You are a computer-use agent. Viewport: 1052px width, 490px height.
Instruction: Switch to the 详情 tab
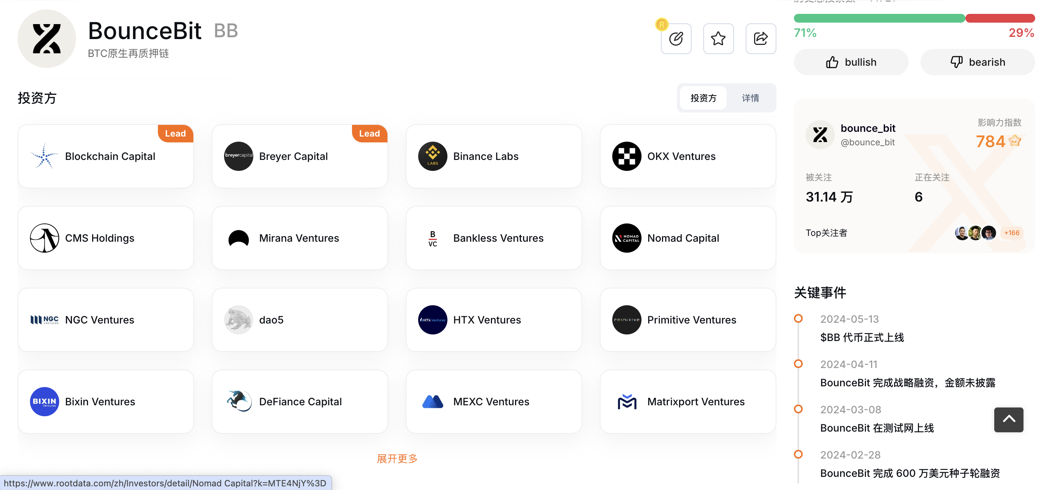(x=750, y=98)
